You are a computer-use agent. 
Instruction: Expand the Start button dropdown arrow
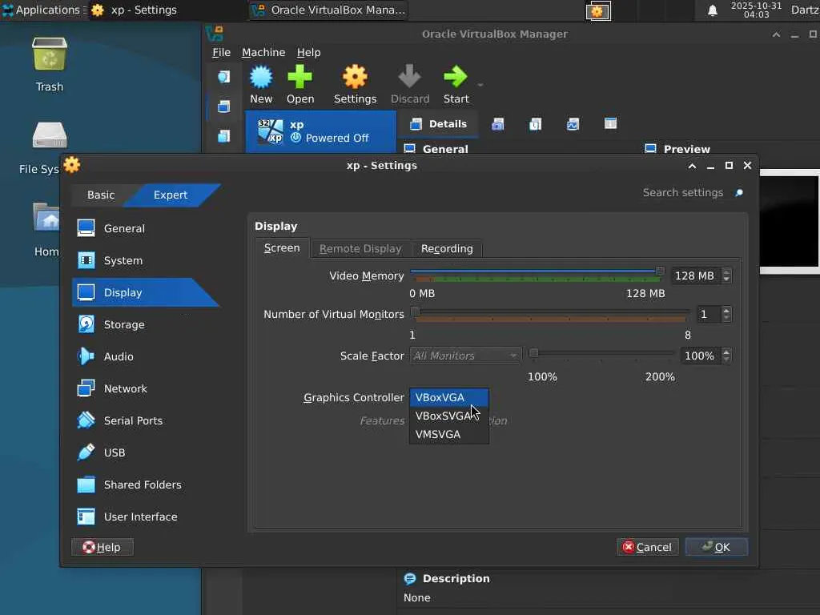[480, 85]
